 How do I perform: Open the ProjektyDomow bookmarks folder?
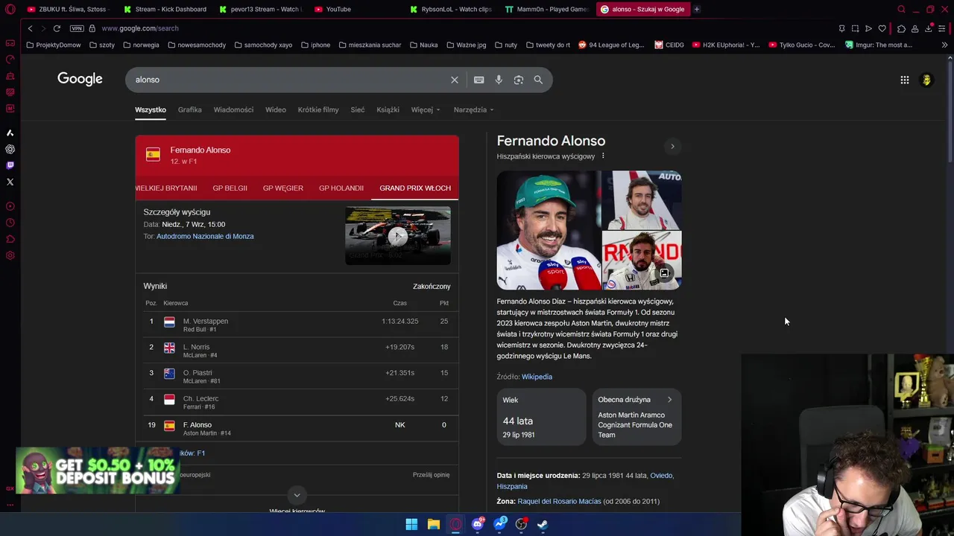(x=54, y=45)
